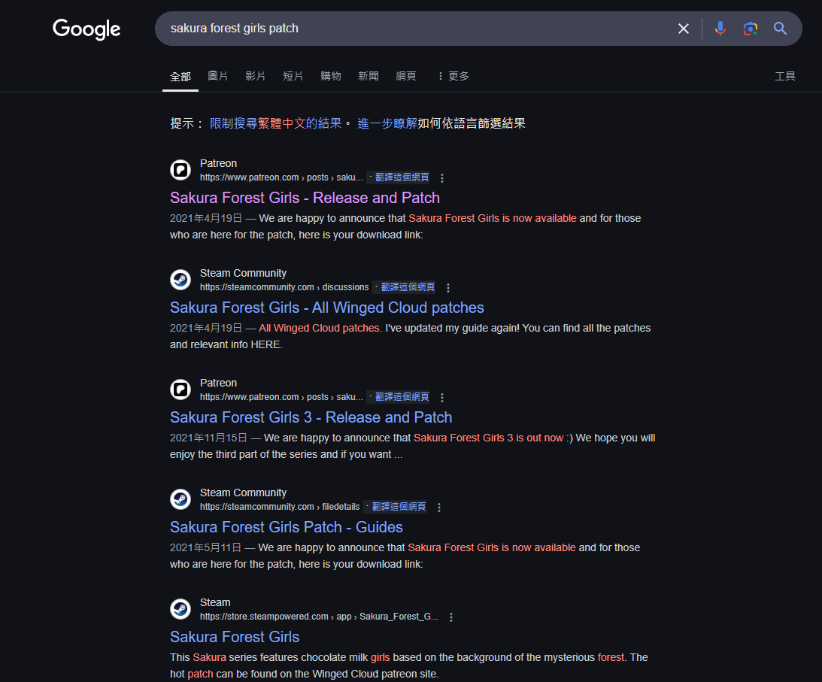Open Sakura Forest Girls - All Winged Cloud patches
822x682 pixels.
(x=326, y=308)
